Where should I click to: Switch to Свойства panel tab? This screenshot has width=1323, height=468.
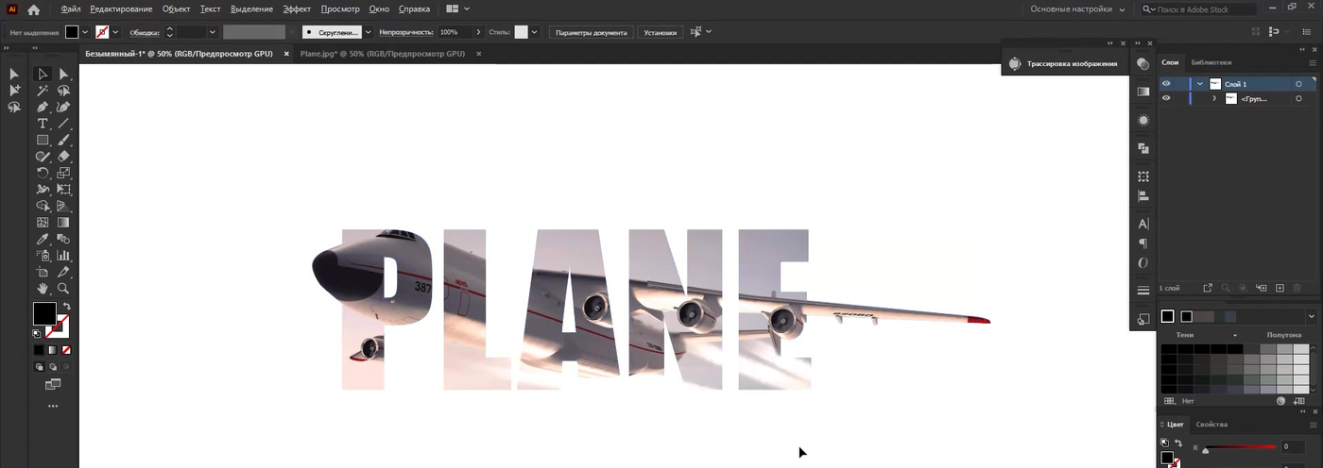point(1211,425)
